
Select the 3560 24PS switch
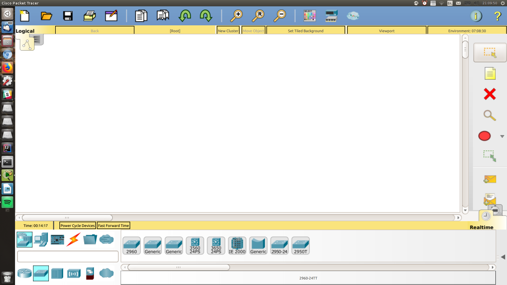point(195,245)
